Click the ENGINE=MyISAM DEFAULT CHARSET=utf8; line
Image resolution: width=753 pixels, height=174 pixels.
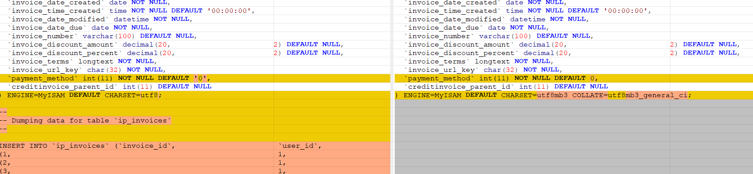pyautogui.click(x=195, y=95)
